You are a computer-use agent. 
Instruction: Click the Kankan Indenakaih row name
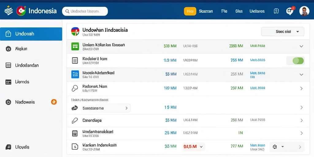click(100, 145)
